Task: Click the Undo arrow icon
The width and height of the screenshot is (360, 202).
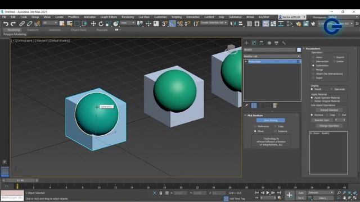Action: [6, 24]
